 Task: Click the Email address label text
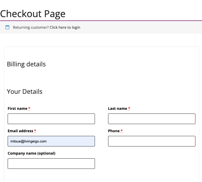[x=21, y=131]
